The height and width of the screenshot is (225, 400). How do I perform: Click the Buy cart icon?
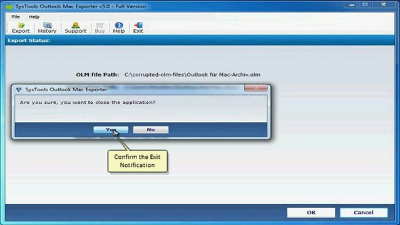coord(100,27)
